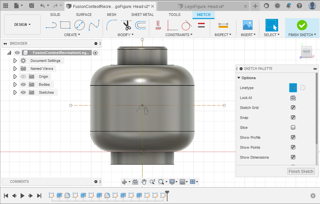
Task: Hide the Sketches folder
Action: 23,92
